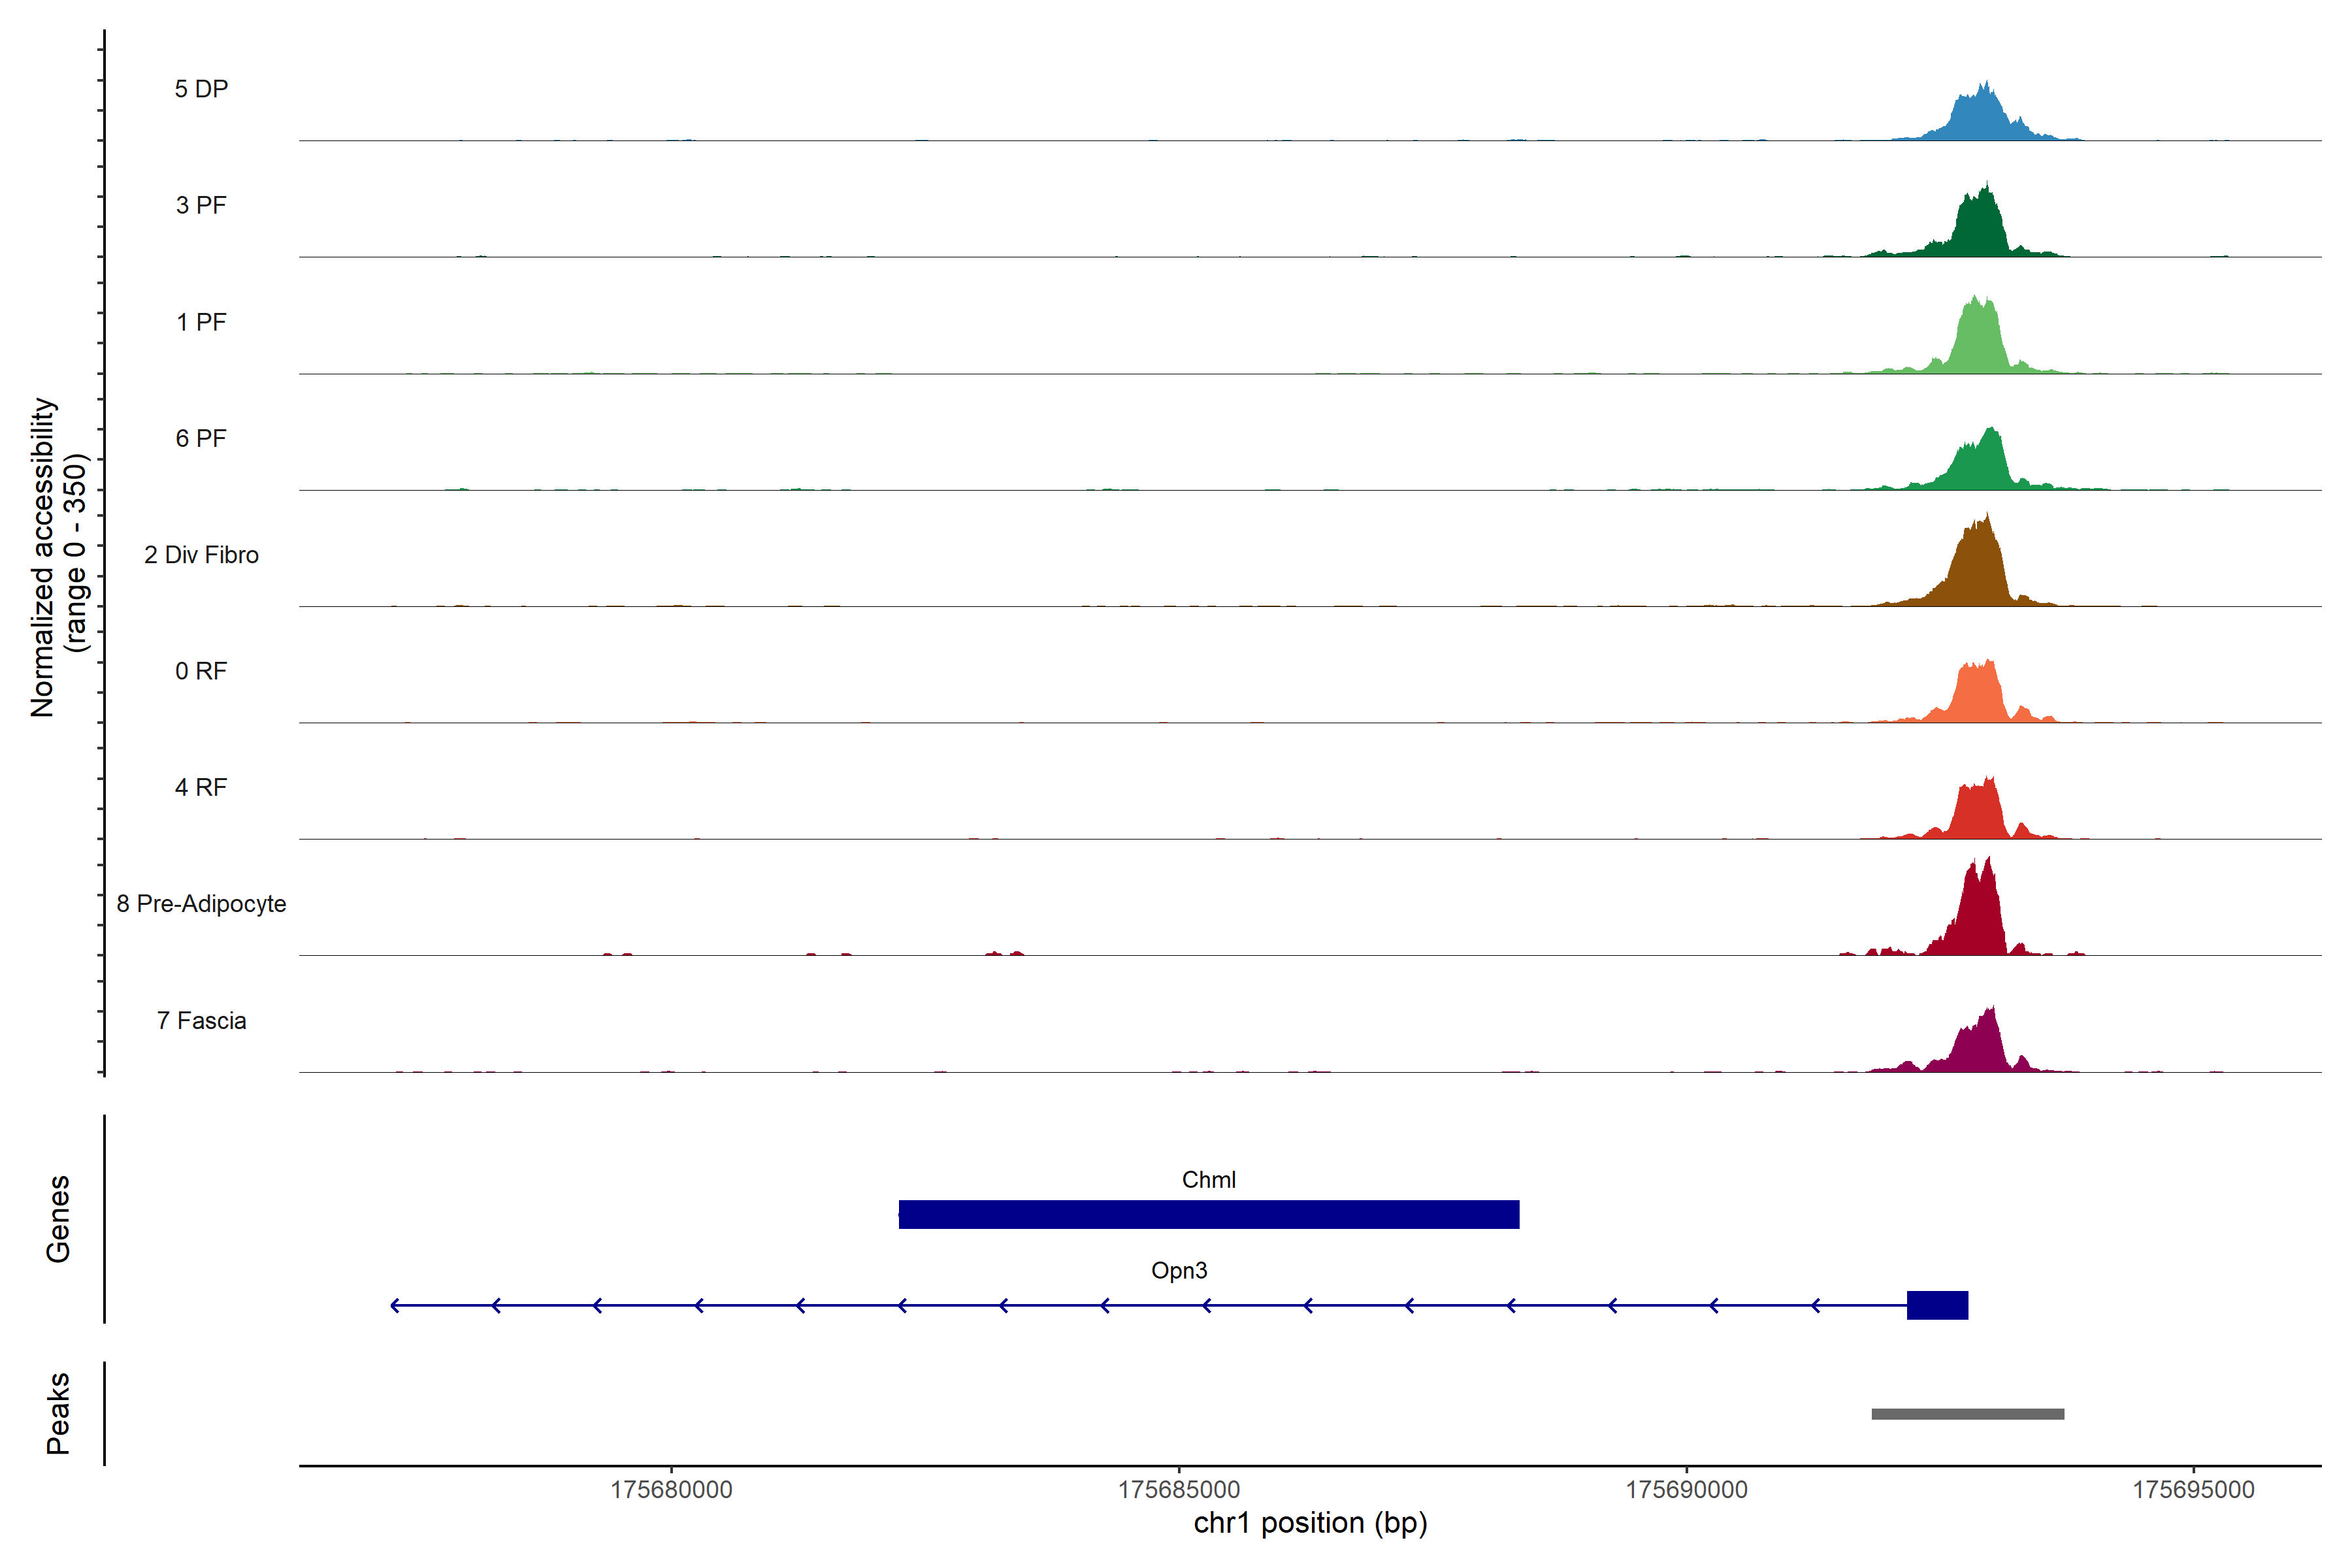
Task: Select the 4 RF track label
Action: [201, 788]
